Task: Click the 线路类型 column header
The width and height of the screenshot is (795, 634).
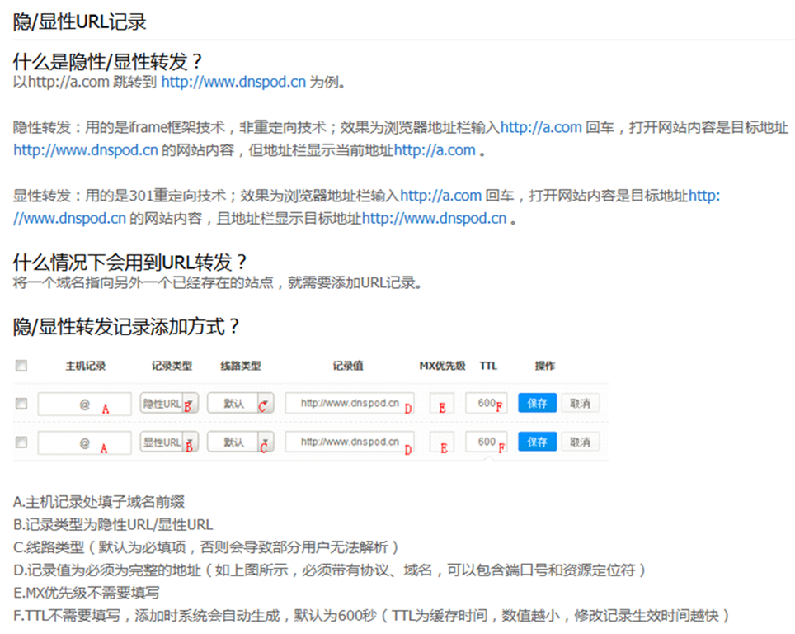Action: pos(241,366)
